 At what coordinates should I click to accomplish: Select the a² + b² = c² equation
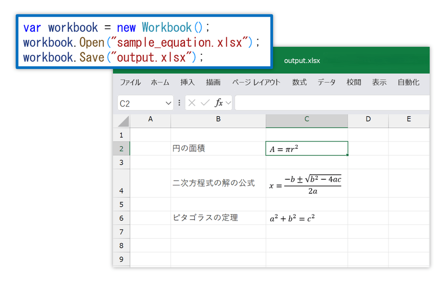click(292, 218)
